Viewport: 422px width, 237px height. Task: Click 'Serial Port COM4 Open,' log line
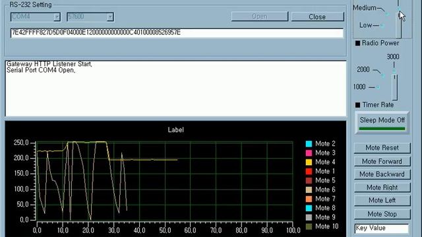(41, 70)
